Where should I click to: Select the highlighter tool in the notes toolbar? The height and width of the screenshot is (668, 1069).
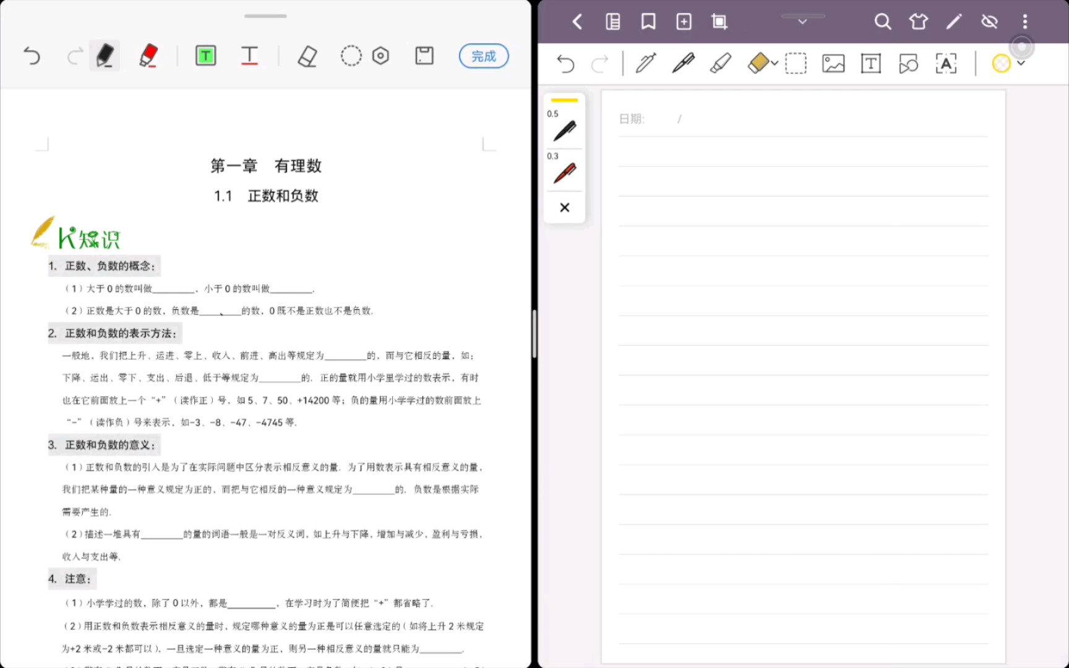721,62
